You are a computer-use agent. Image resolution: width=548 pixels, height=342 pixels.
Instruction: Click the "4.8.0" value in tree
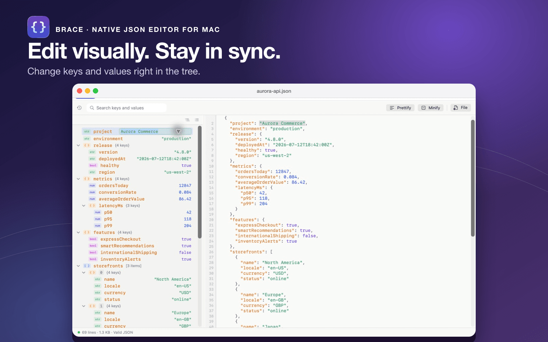click(x=183, y=152)
